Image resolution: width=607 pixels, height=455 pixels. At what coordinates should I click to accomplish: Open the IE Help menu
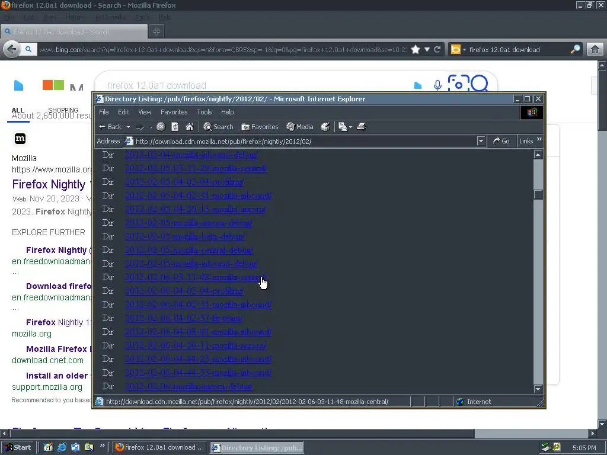click(x=227, y=112)
